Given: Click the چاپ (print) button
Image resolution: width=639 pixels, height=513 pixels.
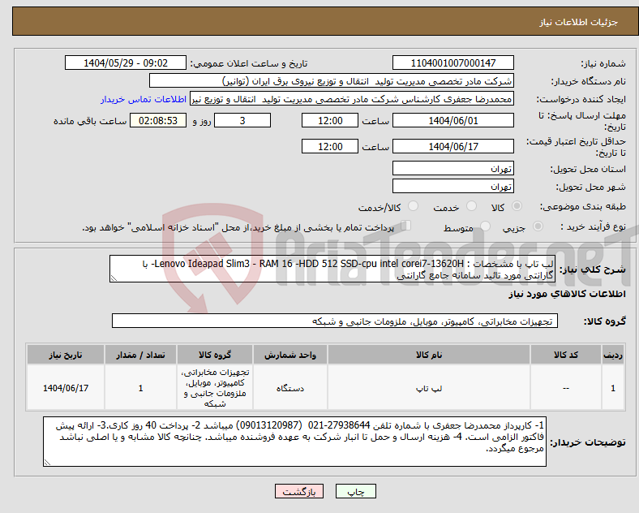Looking at the screenshot, I should pyautogui.click(x=355, y=491).
